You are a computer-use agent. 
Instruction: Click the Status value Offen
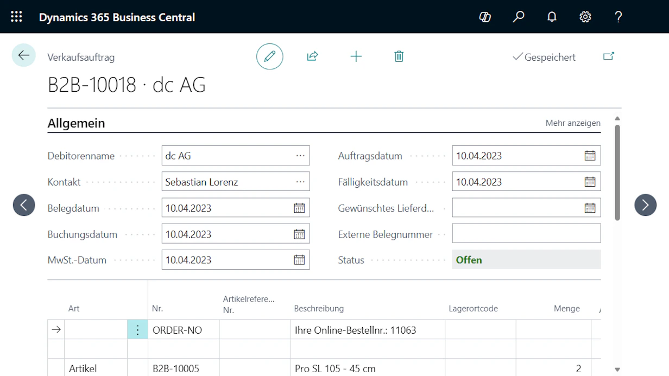click(x=526, y=260)
